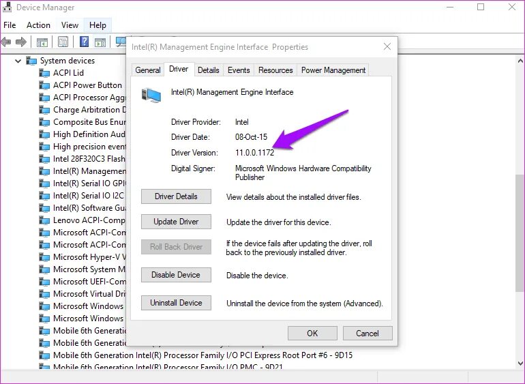Open the Help menu
This screenshot has width=525, height=384.
(97, 25)
